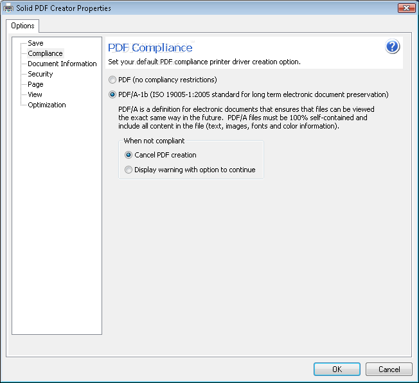The image size is (419, 383).
Task: Close the Solid PDF Creator Properties window
Action: [406, 8]
